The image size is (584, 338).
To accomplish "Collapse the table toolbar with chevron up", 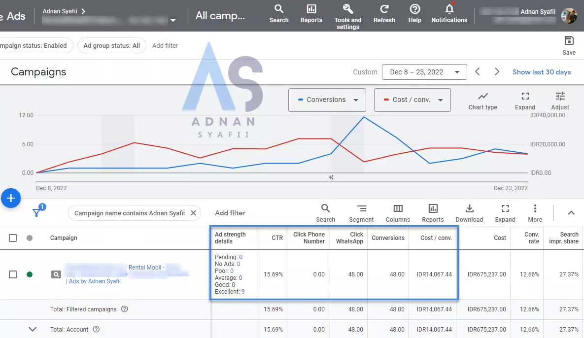I will click(571, 213).
